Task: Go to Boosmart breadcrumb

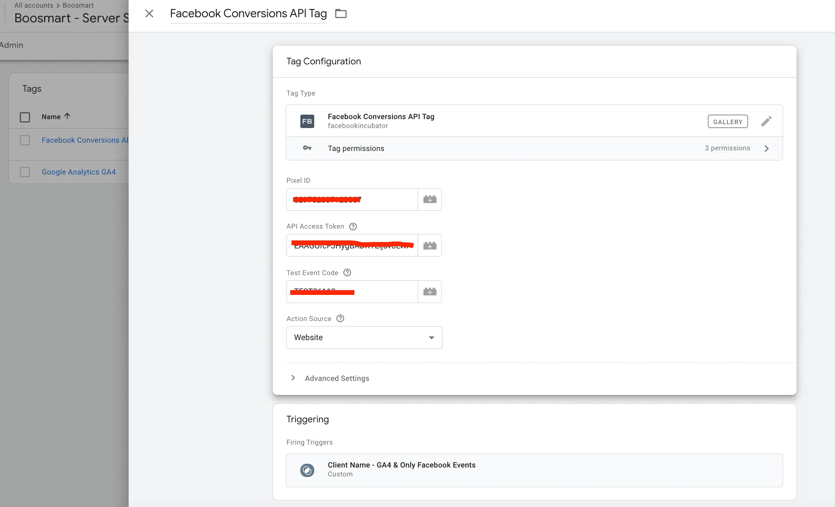Action: (78, 5)
